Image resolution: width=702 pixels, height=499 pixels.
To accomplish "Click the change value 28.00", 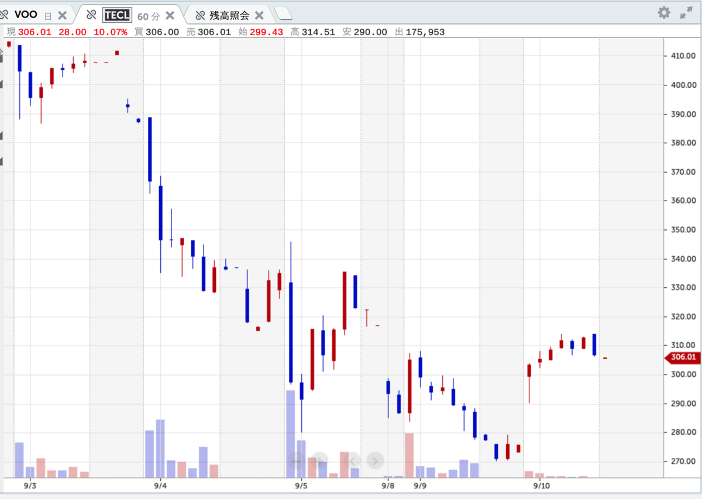I will (73, 32).
